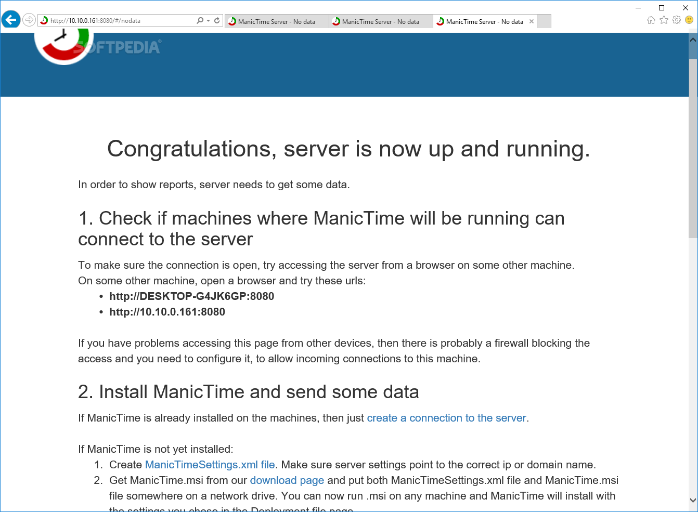Screen dimensions: 698x512
Task: Click the browser forward arrow button
Action: [29, 20]
